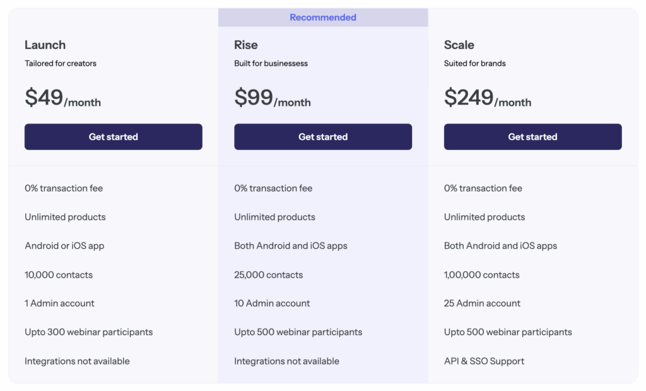
Task: Click the $99/month price text
Action: point(272,98)
